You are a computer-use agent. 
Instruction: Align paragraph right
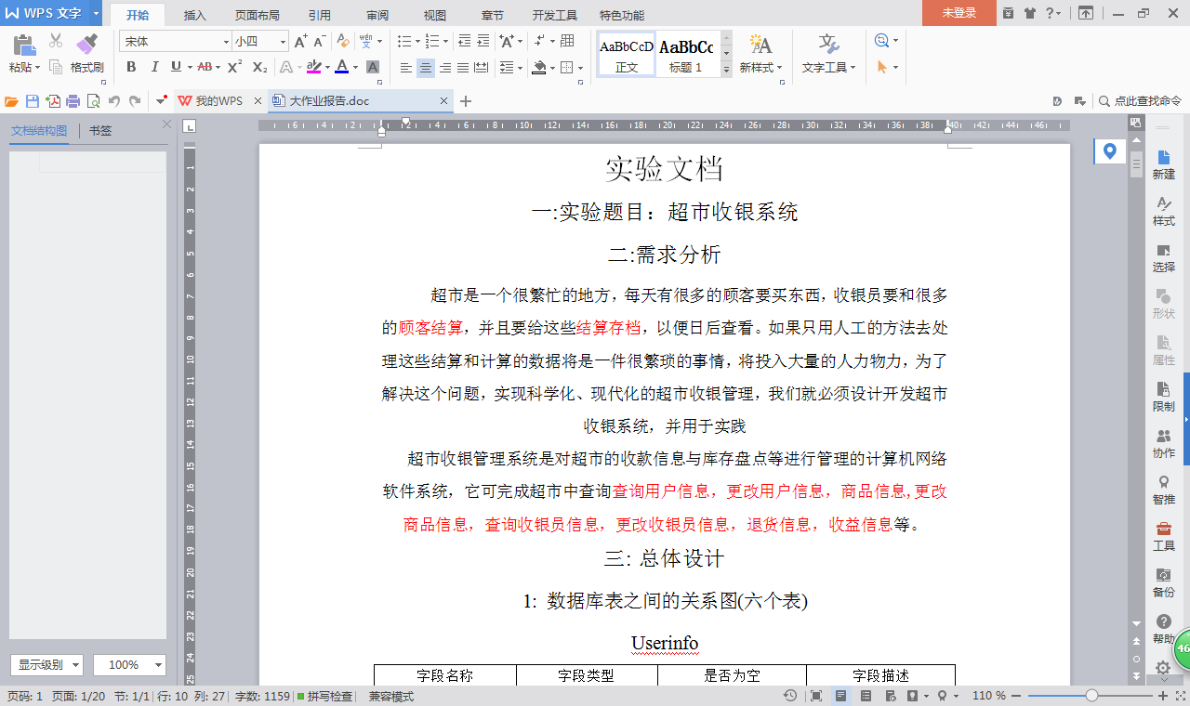[444, 68]
